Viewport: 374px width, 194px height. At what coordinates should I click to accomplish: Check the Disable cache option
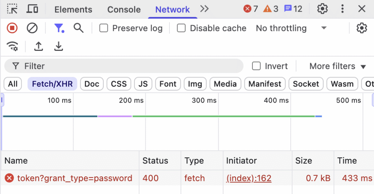click(182, 28)
